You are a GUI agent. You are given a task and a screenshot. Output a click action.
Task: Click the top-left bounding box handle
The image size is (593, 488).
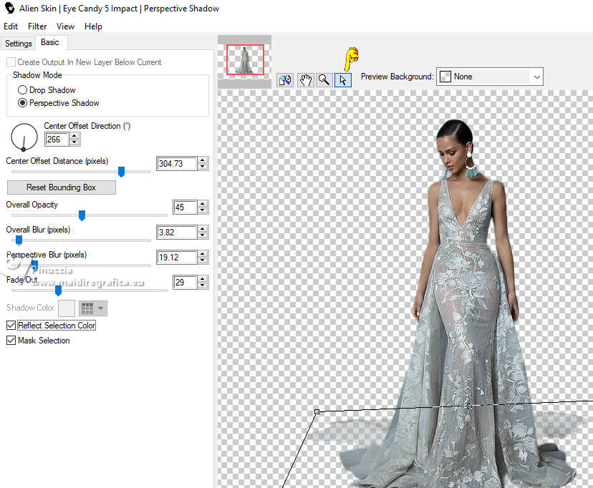pyautogui.click(x=317, y=411)
